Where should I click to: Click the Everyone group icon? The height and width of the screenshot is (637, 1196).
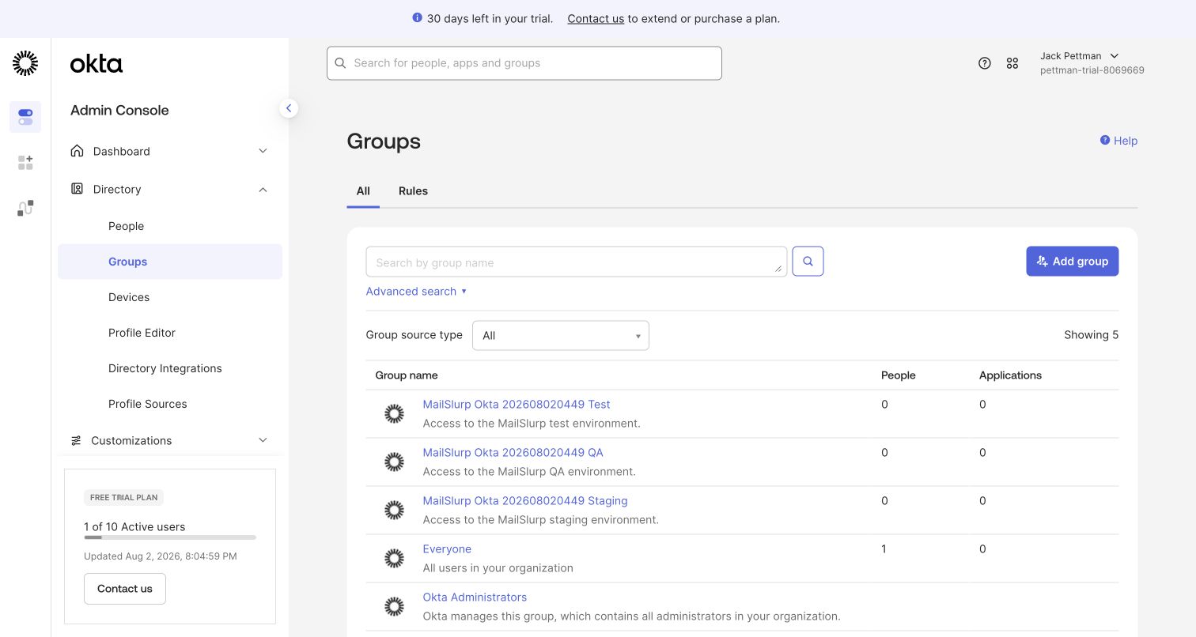coord(394,558)
